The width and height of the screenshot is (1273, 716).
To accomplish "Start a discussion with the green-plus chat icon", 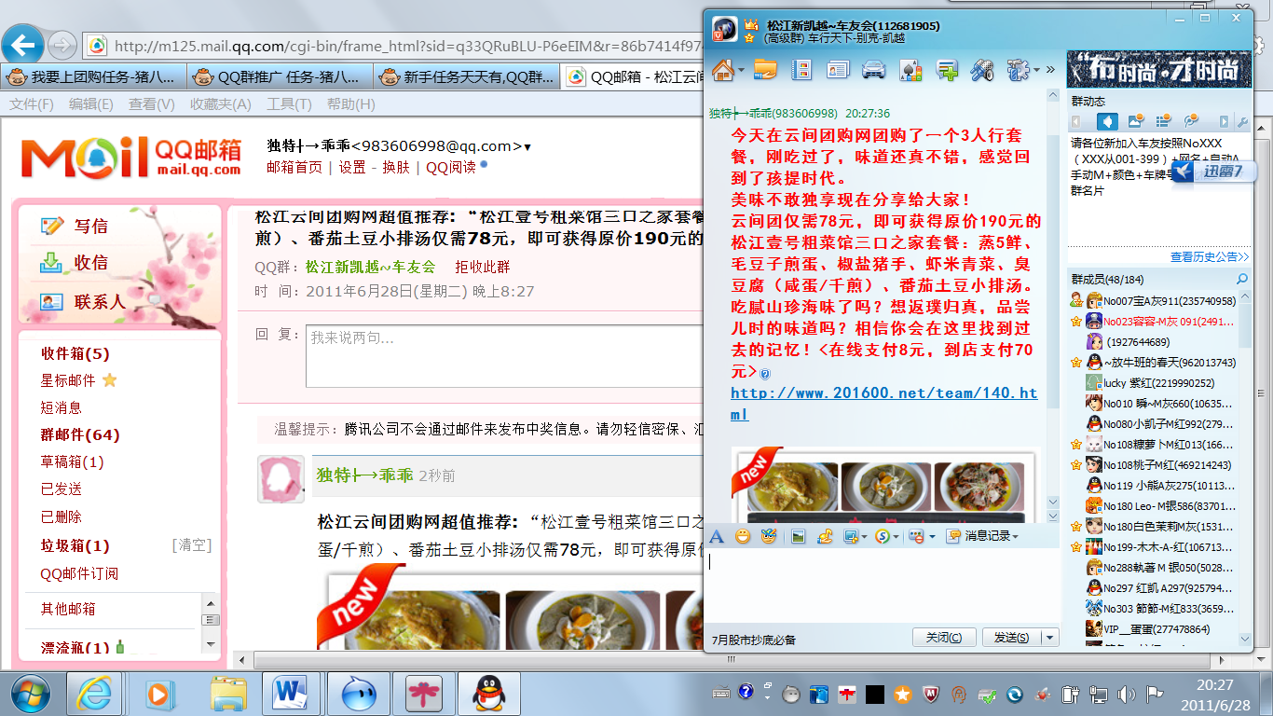I will coord(947,70).
